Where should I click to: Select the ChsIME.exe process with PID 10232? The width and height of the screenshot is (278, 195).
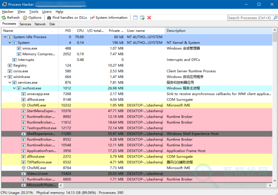[36, 105]
